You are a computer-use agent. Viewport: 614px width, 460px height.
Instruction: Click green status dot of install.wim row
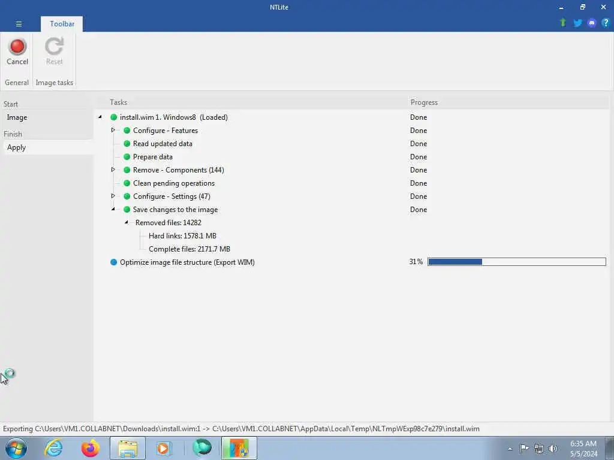click(x=113, y=117)
